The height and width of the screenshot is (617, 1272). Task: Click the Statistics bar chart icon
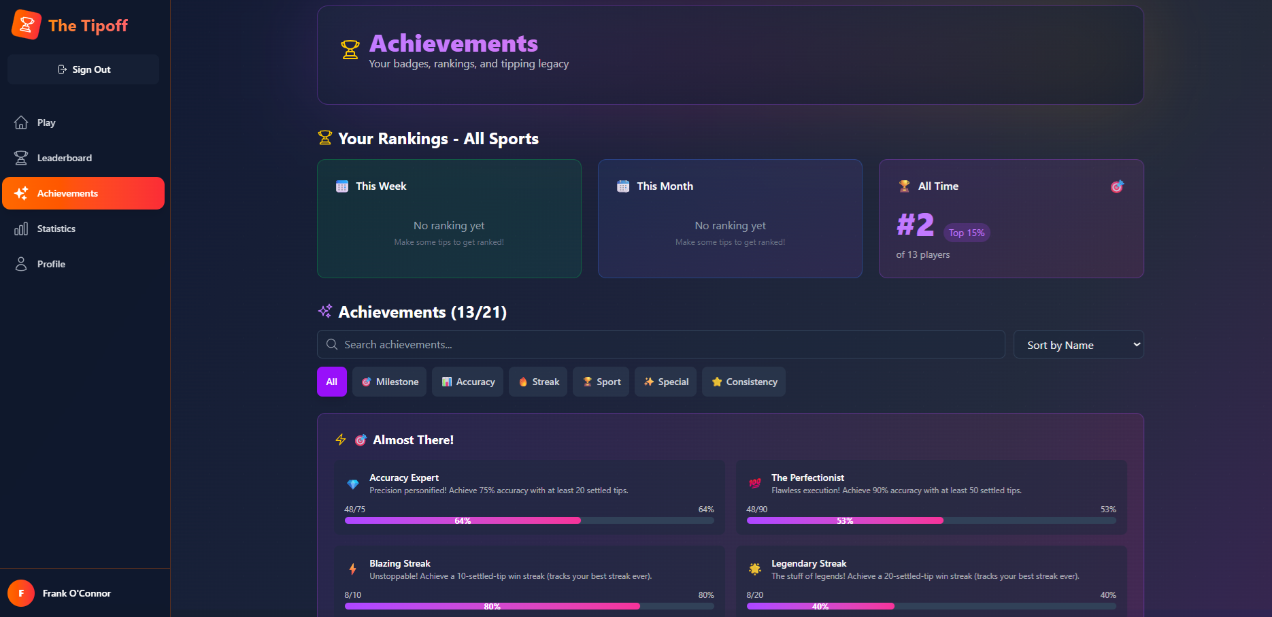pyautogui.click(x=21, y=229)
